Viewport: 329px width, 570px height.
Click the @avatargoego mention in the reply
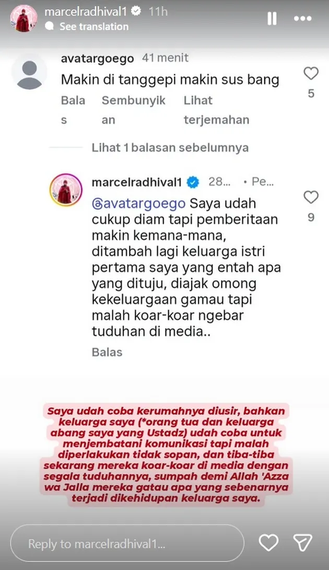coord(139,203)
